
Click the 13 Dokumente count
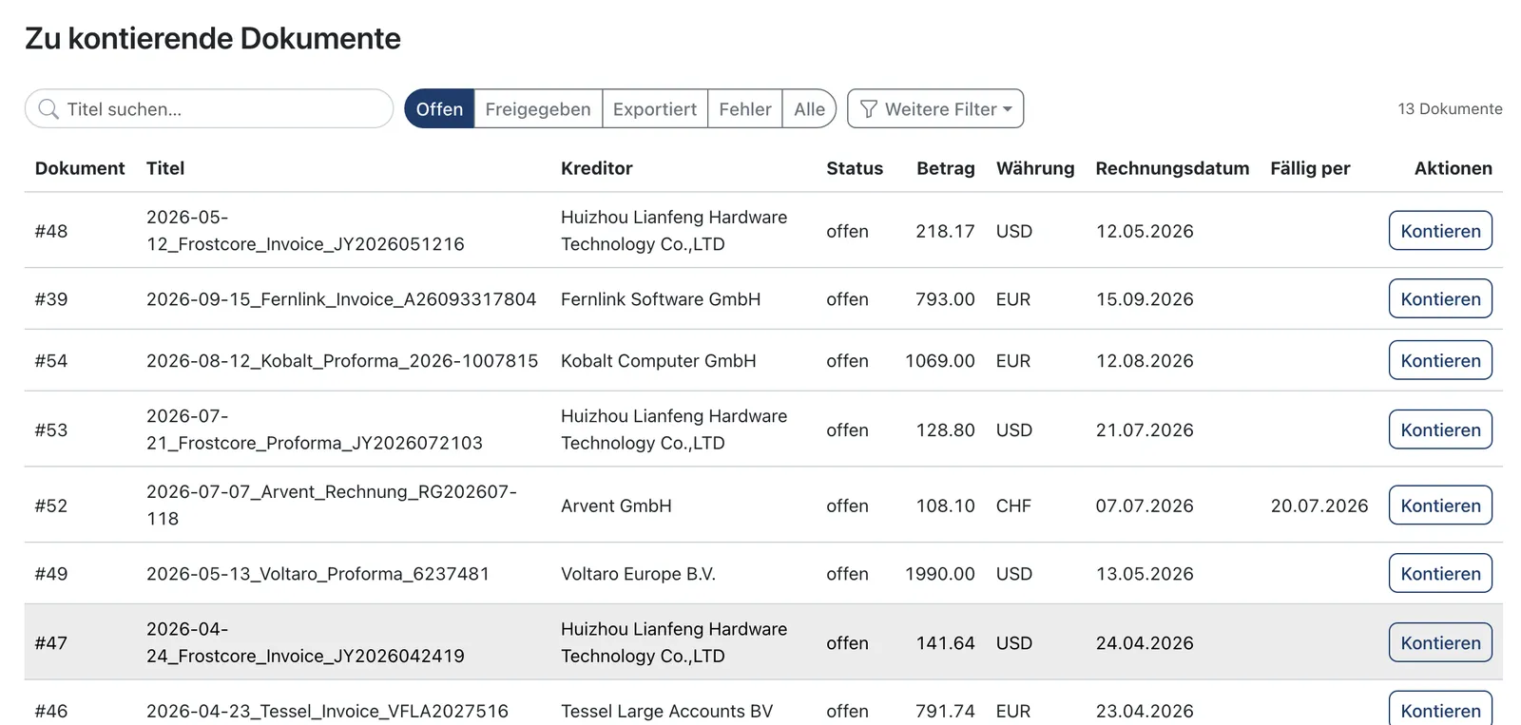pyautogui.click(x=1450, y=109)
